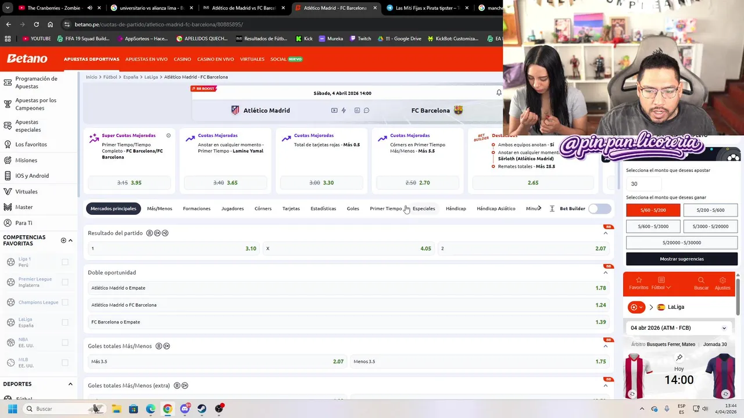Viewport: 744px width, 418px height.
Task: Click the notification bell for the match
Action: tap(499, 93)
